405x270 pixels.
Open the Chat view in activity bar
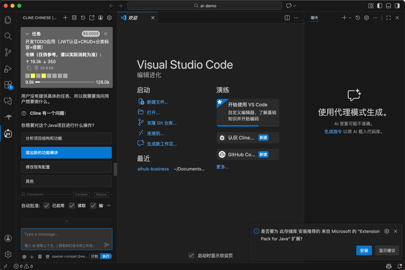point(8,101)
